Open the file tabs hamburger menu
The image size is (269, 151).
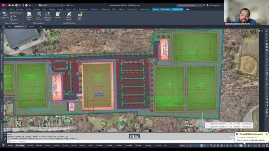pyautogui.click(x=3, y=26)
